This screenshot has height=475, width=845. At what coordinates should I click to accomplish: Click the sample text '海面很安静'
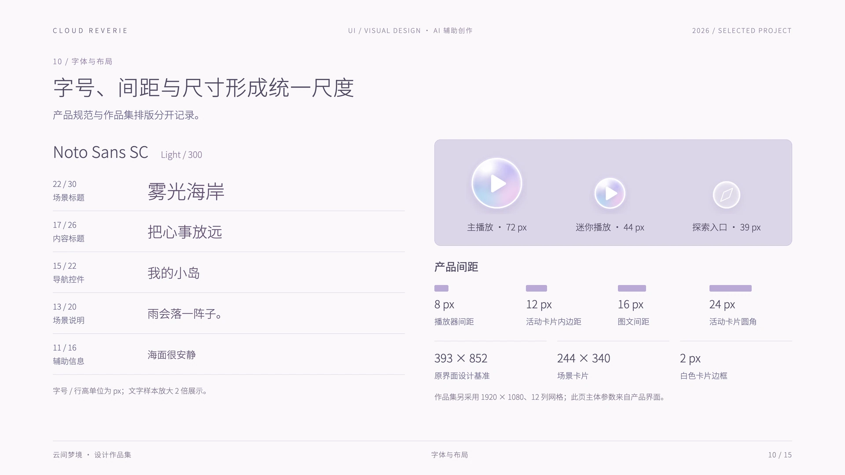tap(172, 355)
